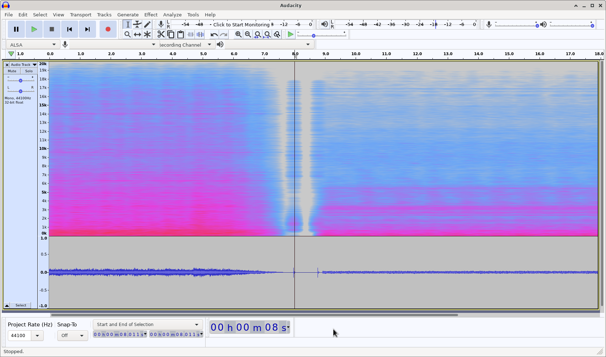
Task: Close the Audio Track with X
Action: click(x=7, y=65)
